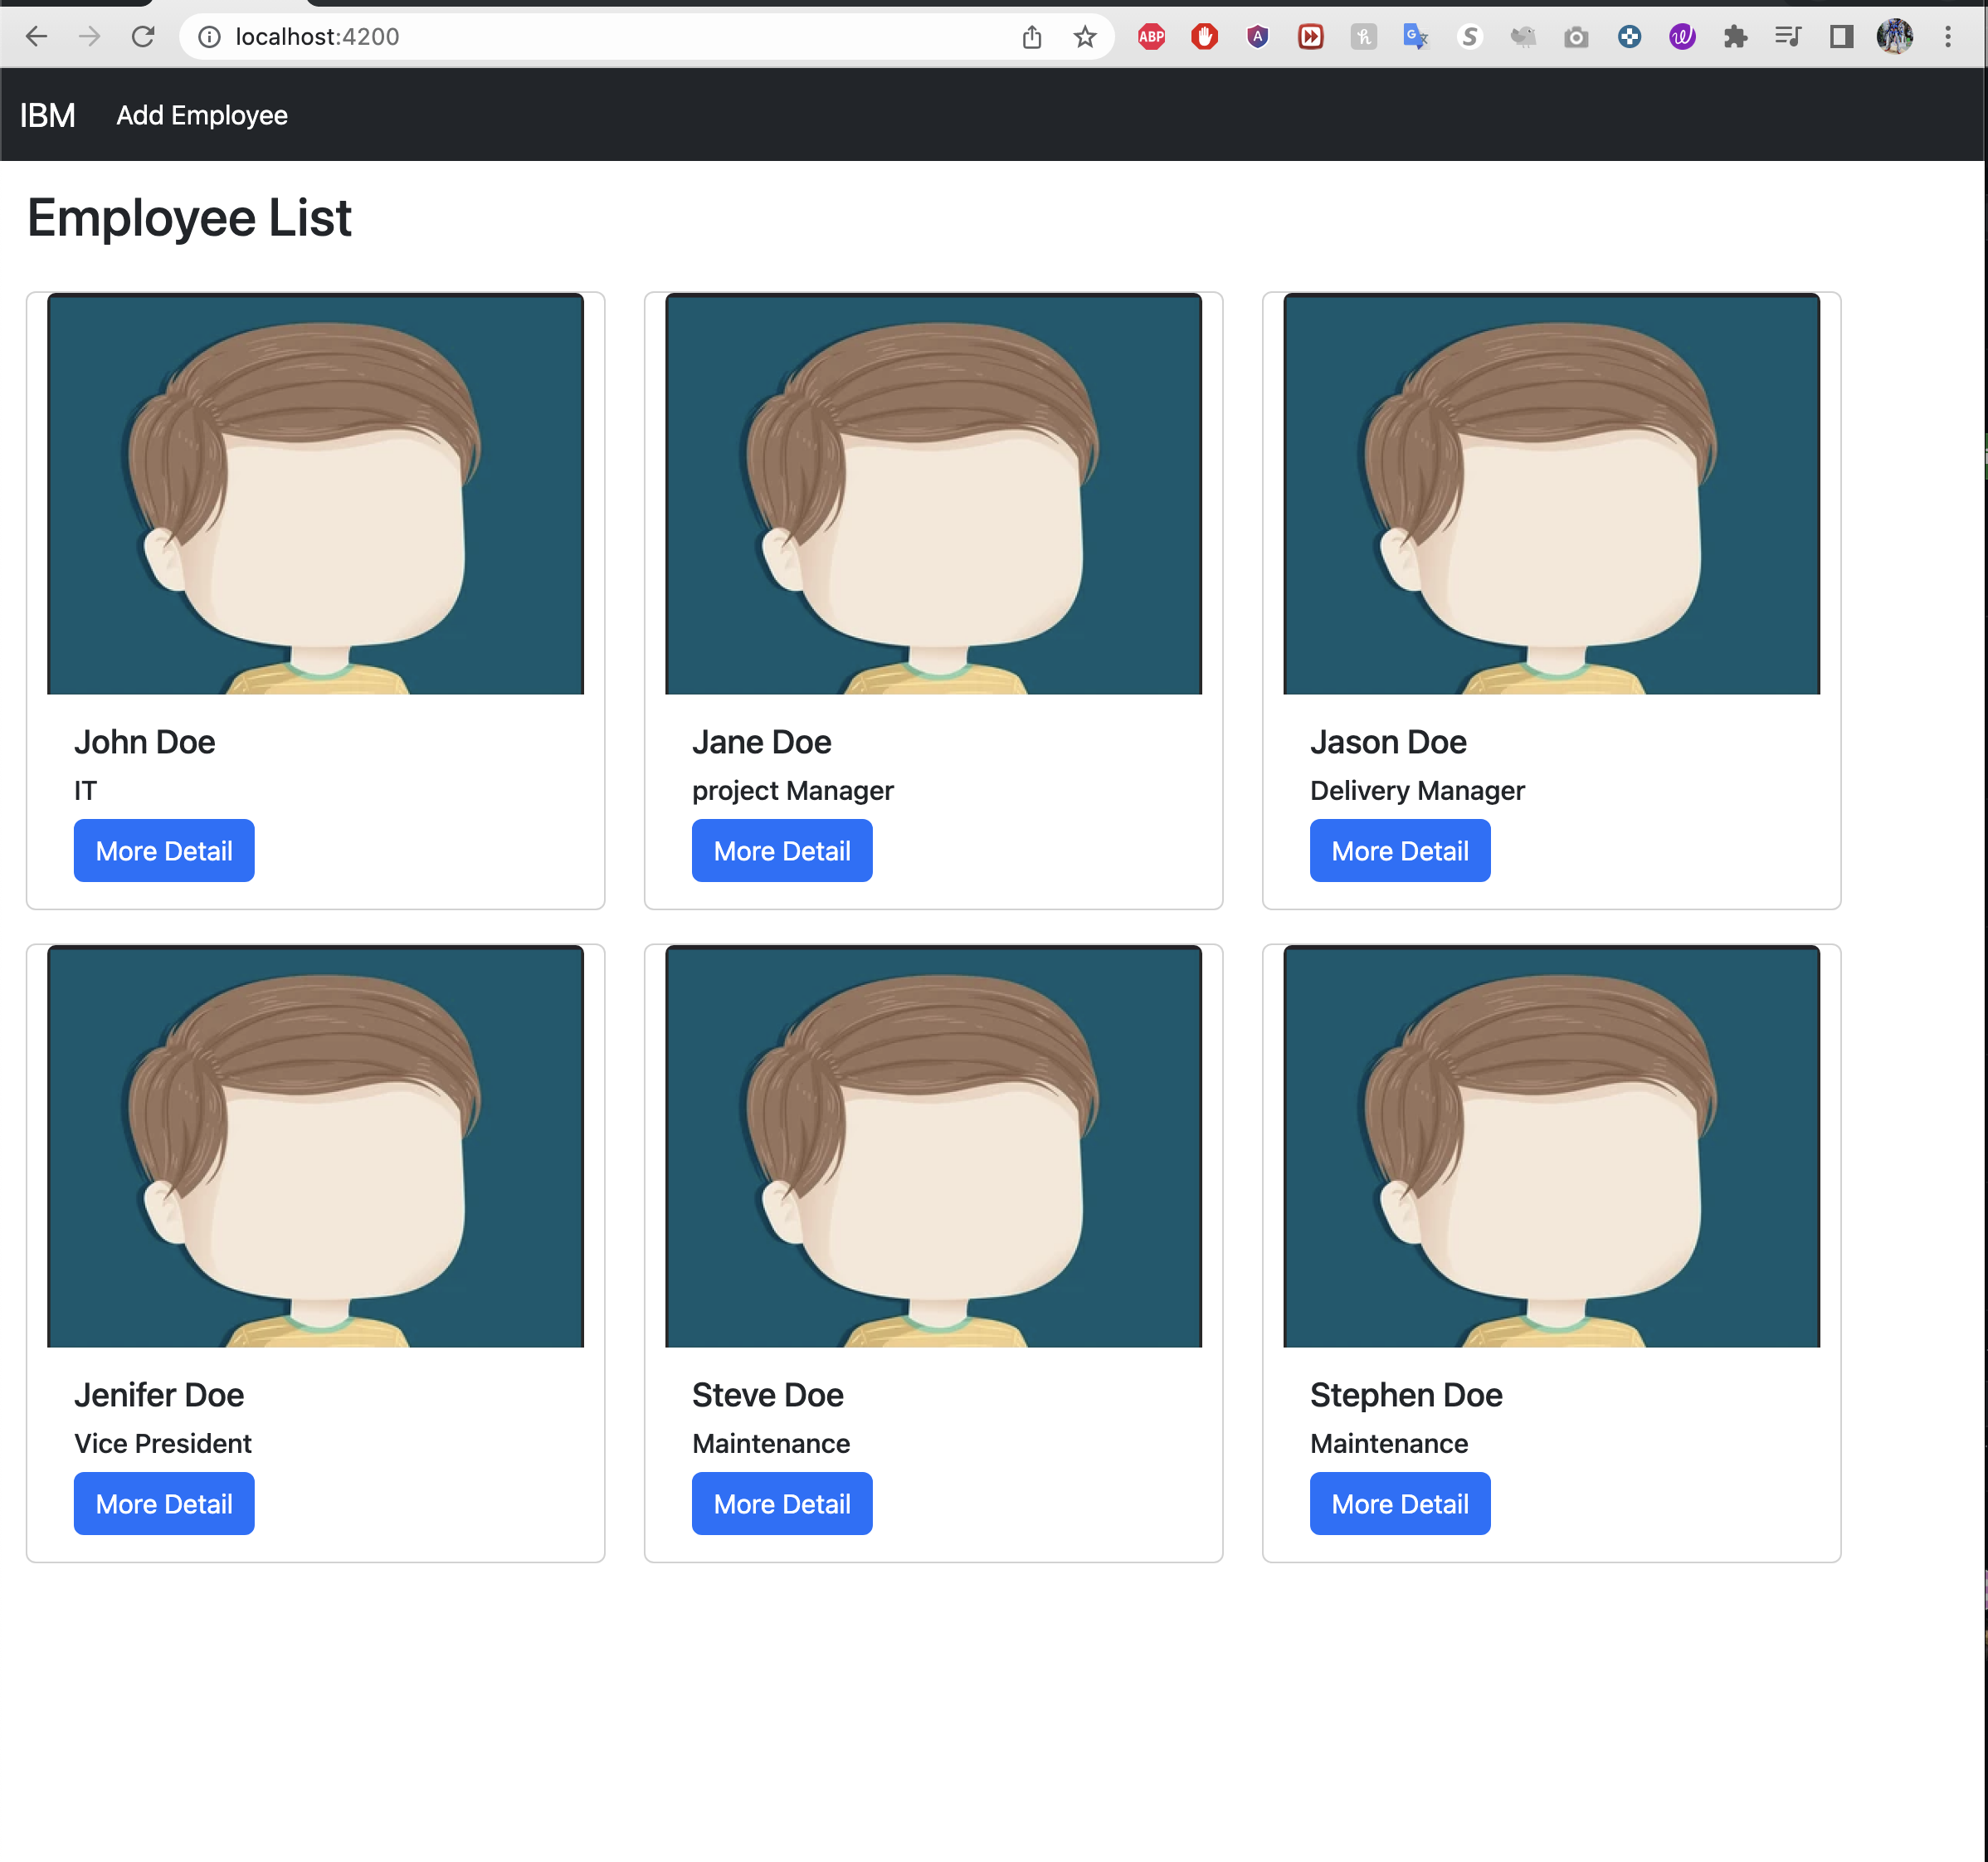Screen dimensions: 1988x1862
Task: Open the white S extension icon
Action: click(1469, 37)
